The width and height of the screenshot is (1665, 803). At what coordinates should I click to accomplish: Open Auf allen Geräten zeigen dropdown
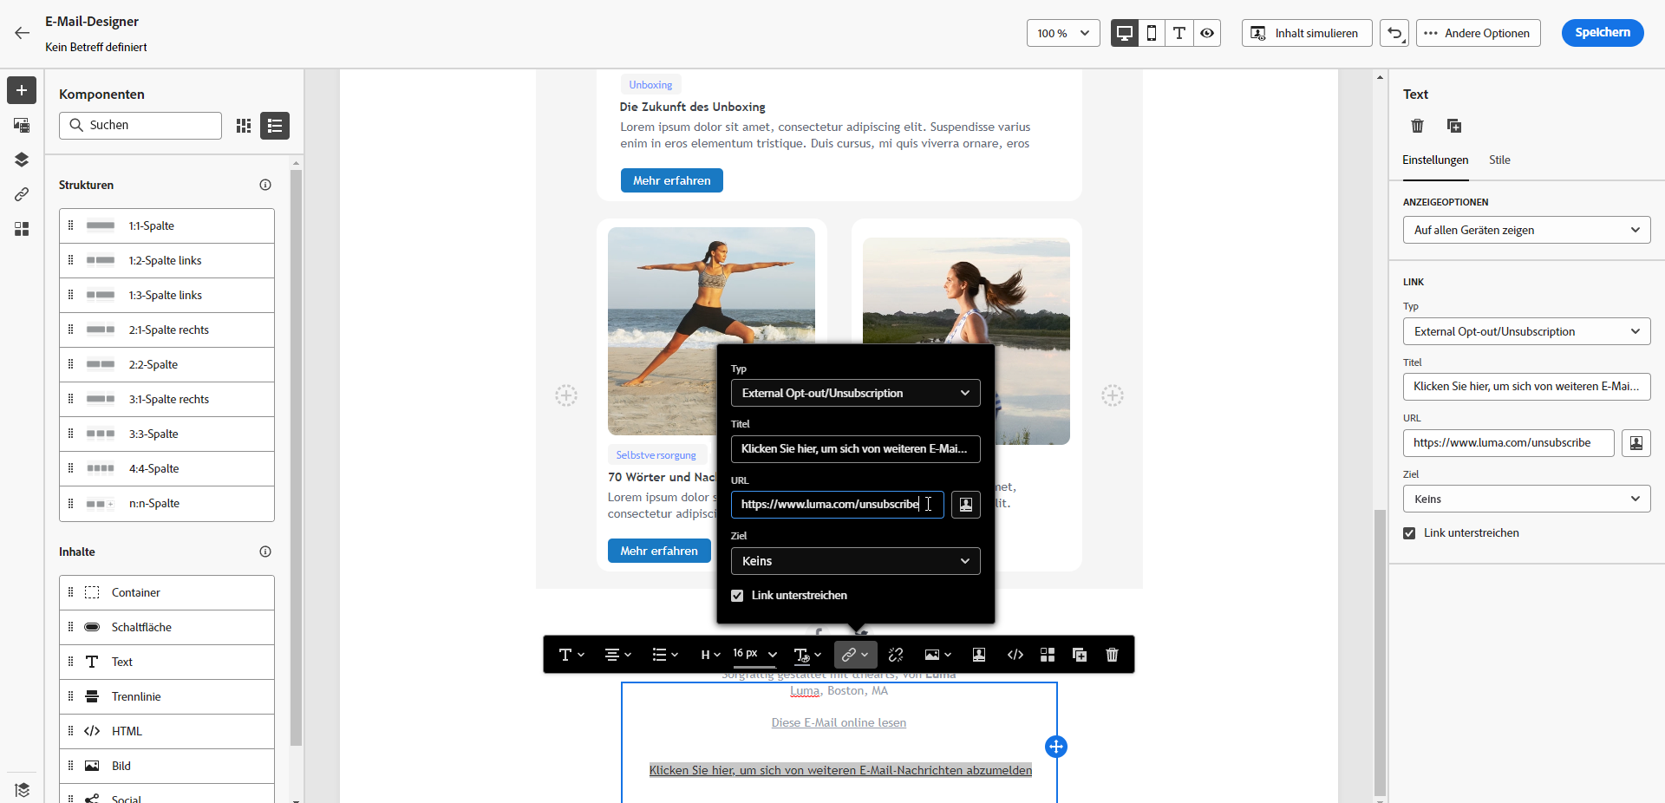tap(1527, 230)
